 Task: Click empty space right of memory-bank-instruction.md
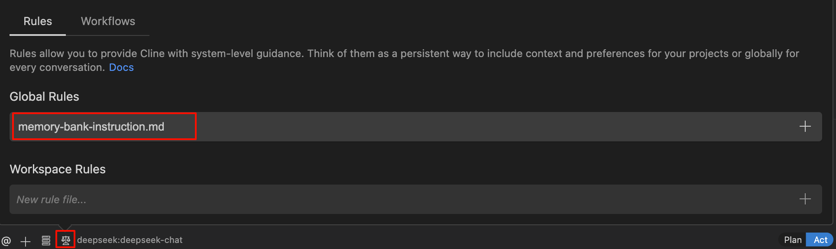[x=476, y=127]
